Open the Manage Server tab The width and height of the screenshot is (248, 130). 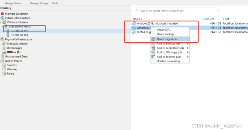[x=13, y=3]
